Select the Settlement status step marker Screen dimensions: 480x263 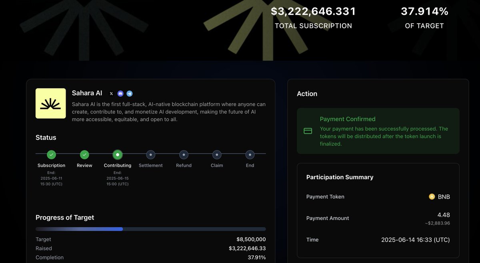coord(151,154)
